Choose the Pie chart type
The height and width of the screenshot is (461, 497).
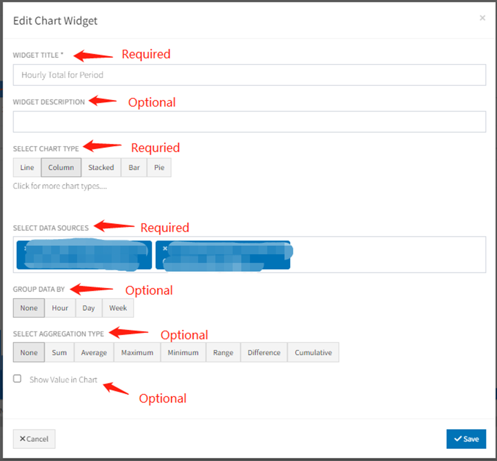[159, 167]
